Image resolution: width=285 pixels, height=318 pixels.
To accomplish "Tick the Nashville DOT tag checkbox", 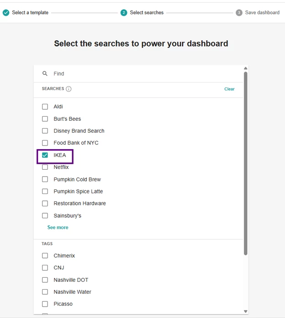I will click(x=45, y=280).
